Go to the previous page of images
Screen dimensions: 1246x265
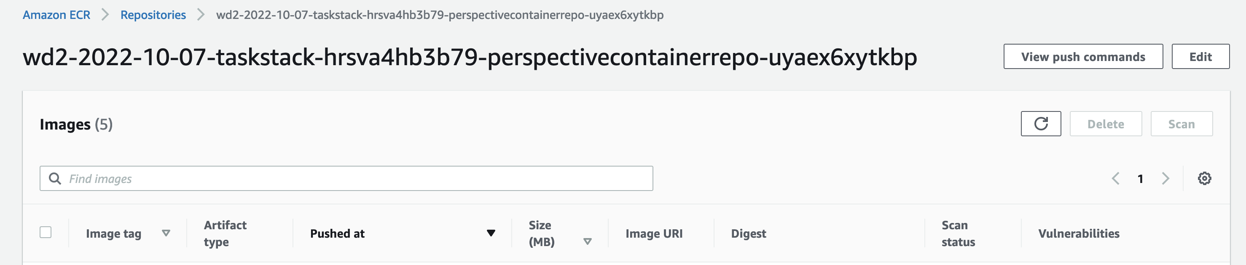click(x=1116, y=179)
